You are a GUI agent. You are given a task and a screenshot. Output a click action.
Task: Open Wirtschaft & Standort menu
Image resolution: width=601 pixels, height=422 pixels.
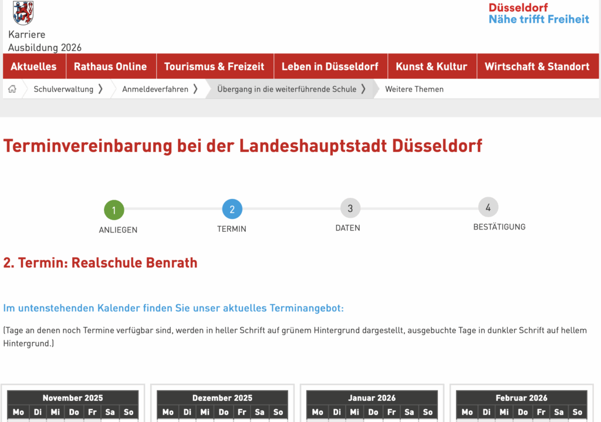pyautogui.click(x=537, y=66)
